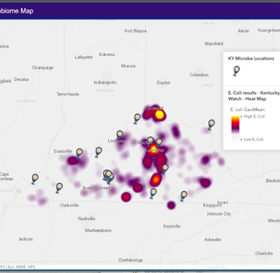The width and height of the screenshot is (280, 273).
Task: Click the E. coli GeoMean label
Action: [247, 110]
